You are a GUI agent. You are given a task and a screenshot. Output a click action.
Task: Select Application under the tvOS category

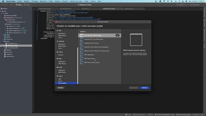(x=61, y=70)
